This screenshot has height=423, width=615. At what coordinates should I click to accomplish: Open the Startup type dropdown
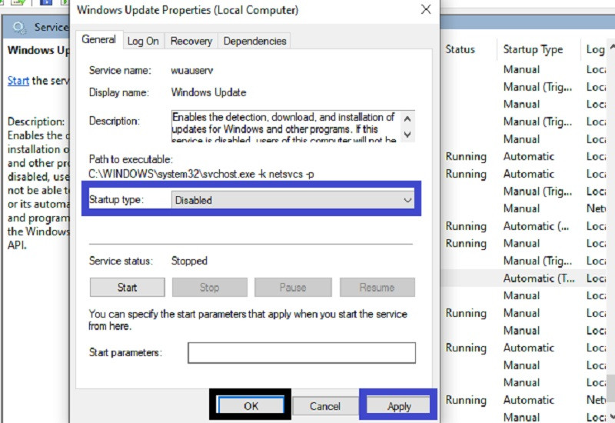click(x=293, y=200)
